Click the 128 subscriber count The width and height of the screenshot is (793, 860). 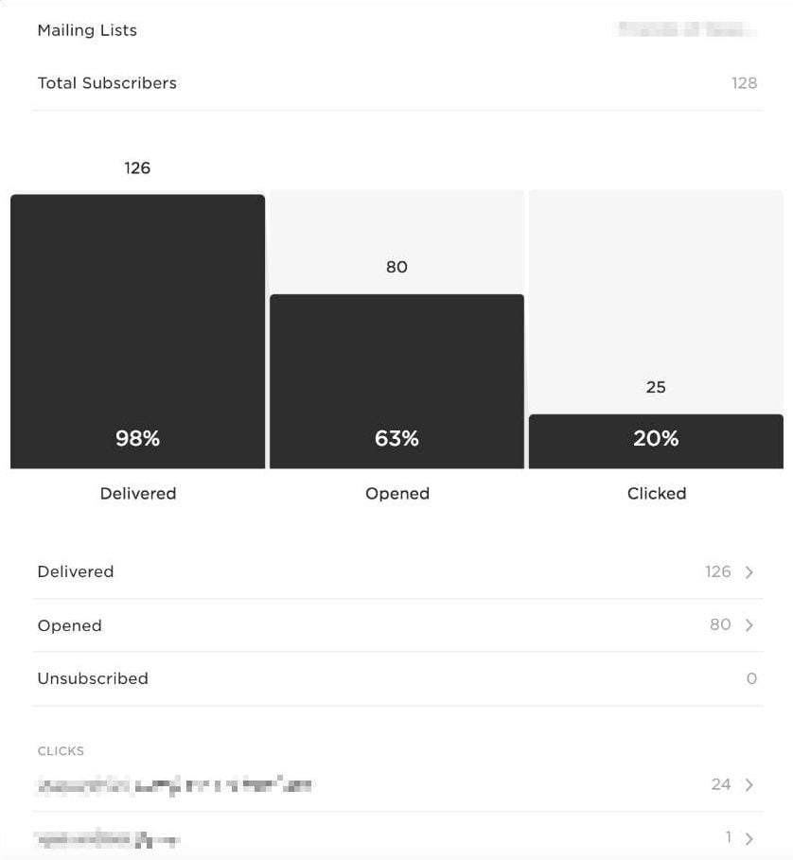(x=745, y=83)
